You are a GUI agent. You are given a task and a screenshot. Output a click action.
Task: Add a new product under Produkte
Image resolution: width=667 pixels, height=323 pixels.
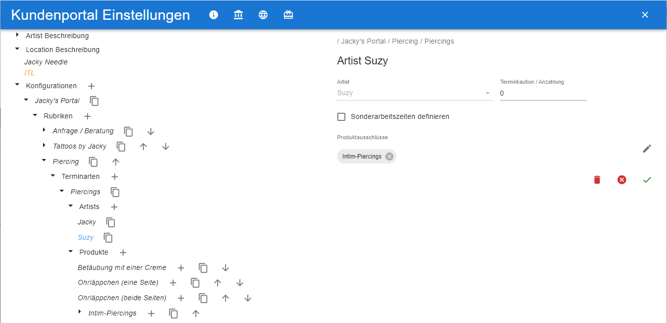[x=123, y=253]
